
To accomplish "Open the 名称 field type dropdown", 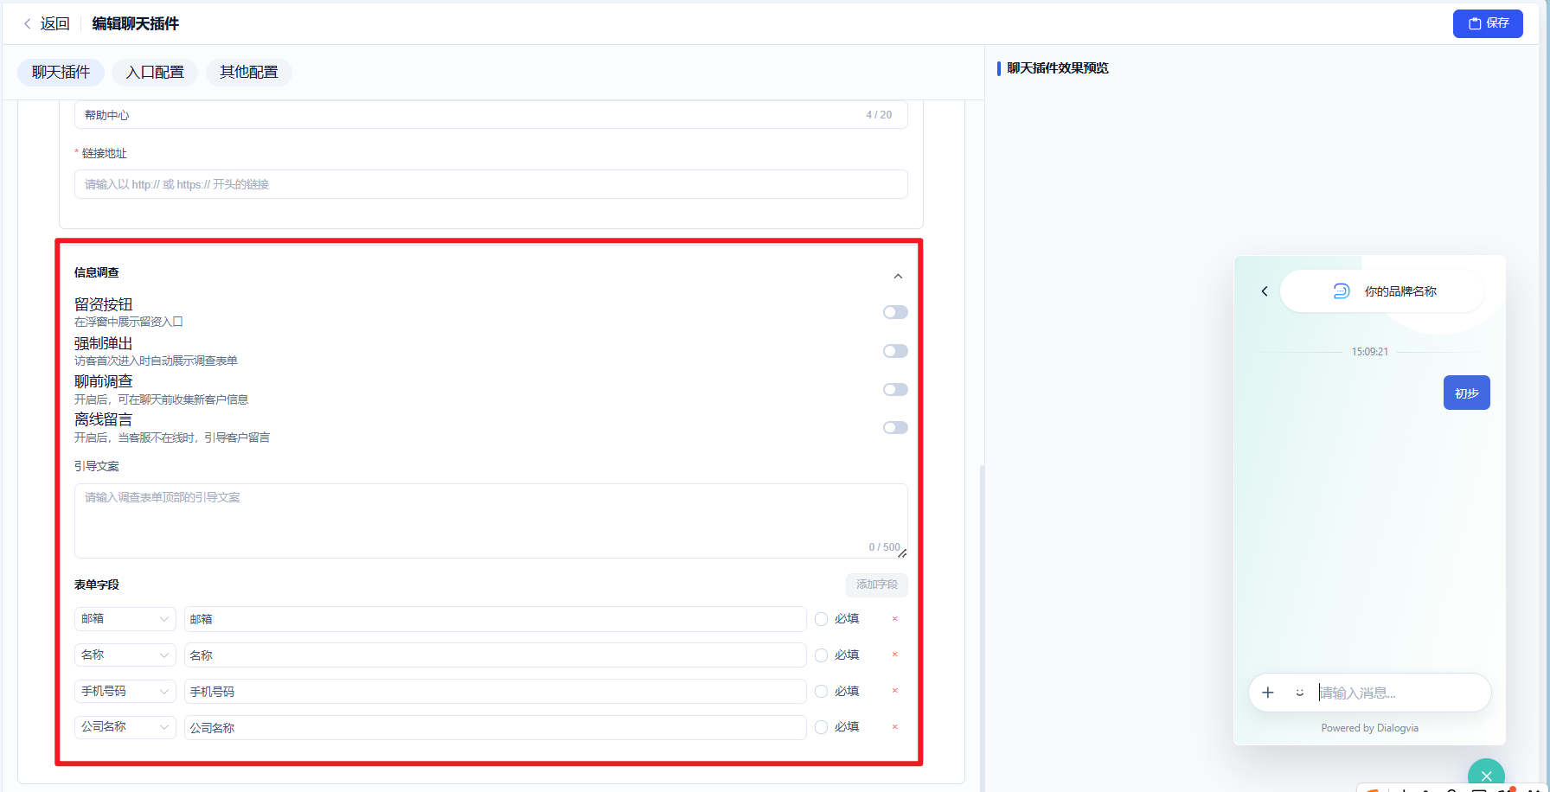I will (x=125, y=655).
